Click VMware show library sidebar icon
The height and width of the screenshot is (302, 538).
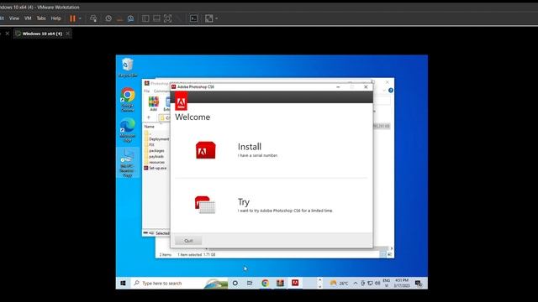(x=145, y=18)
